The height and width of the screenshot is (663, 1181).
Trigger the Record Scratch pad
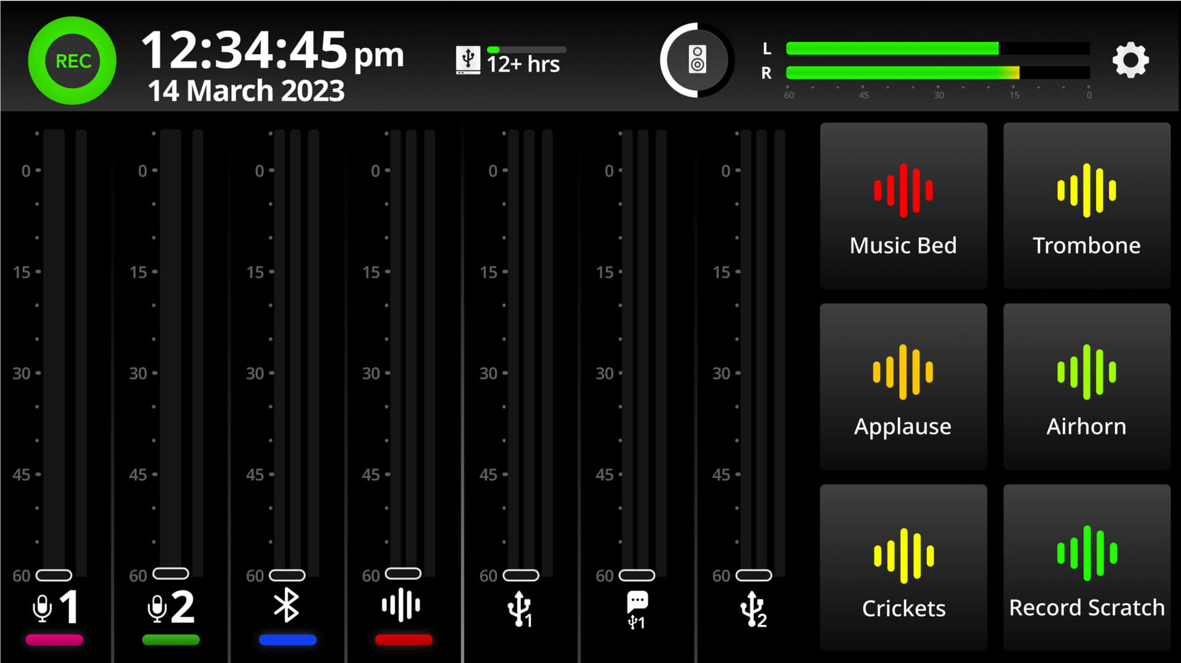click(x=1086, y=568)
